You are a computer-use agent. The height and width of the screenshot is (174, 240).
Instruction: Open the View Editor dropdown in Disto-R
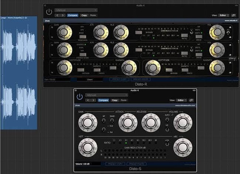click(224, 15)
